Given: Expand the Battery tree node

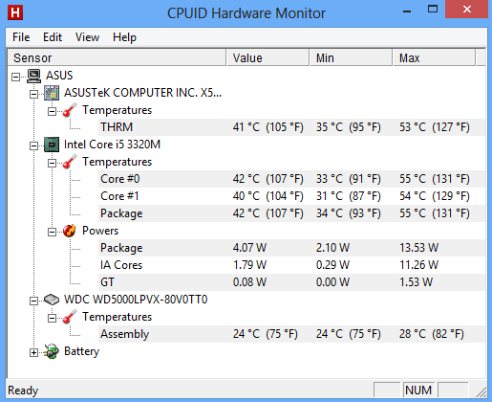Looking at the screenshot, I should coord(33,352).
